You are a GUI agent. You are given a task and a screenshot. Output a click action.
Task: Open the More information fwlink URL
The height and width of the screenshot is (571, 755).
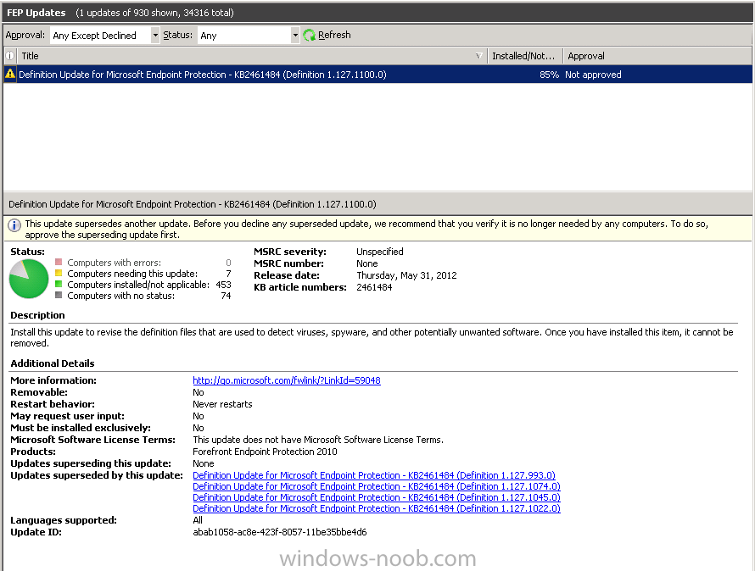click(x=287, y=380)
